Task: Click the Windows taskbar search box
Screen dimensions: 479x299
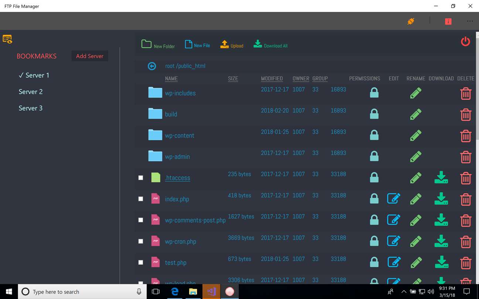Action: [x=82, y=292]
